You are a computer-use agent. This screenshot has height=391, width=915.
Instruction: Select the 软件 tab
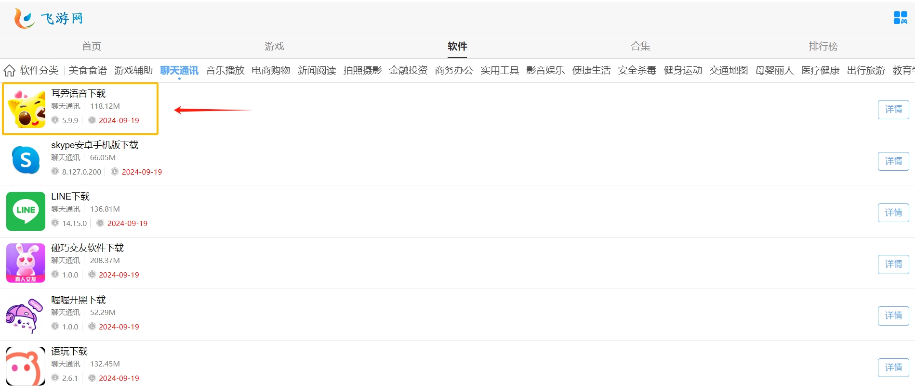(x=457, y=46)
